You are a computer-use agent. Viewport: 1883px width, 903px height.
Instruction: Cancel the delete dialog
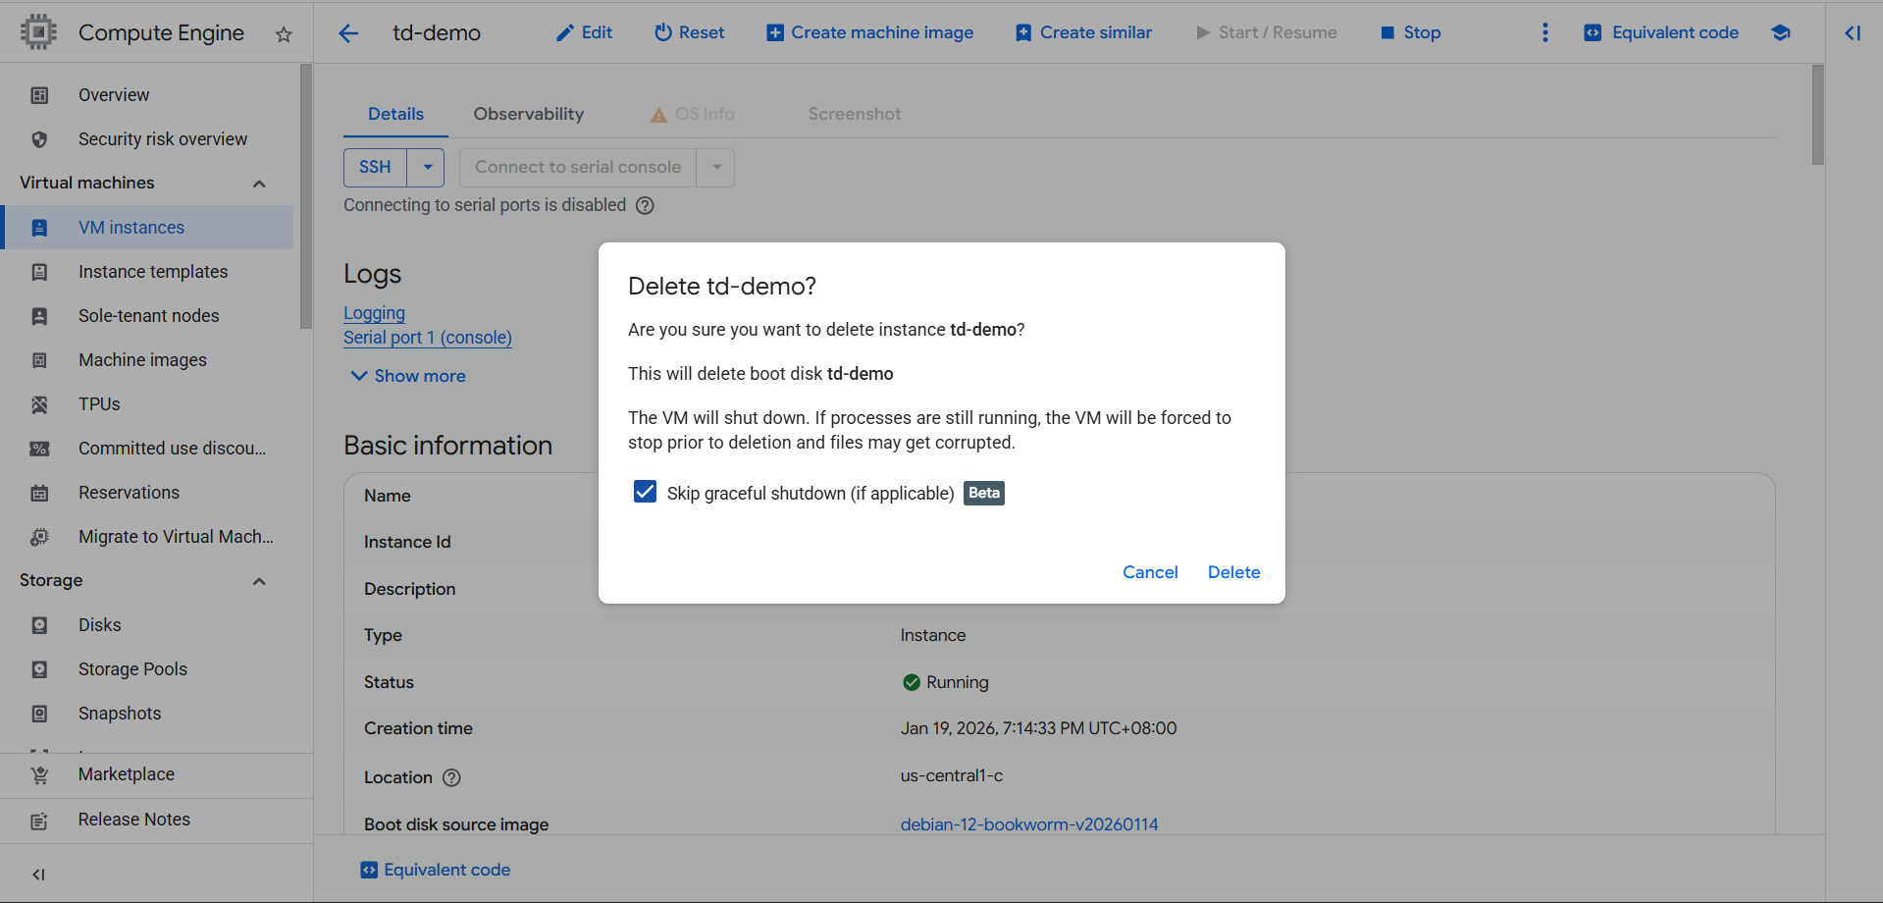[1150, 572]
